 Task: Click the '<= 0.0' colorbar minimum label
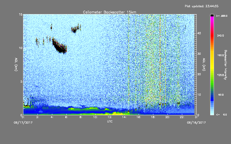coord(221,115)
